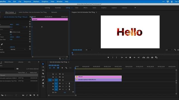Viewport: 179px width, 100px height.
Task: Step back one frame
Action: pyautogui.click(x=126, y=57)
